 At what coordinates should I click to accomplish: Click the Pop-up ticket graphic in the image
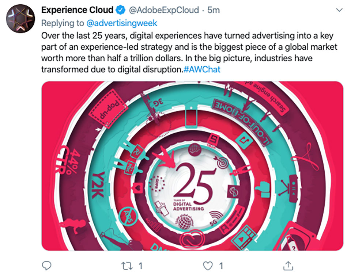point(108,109)
